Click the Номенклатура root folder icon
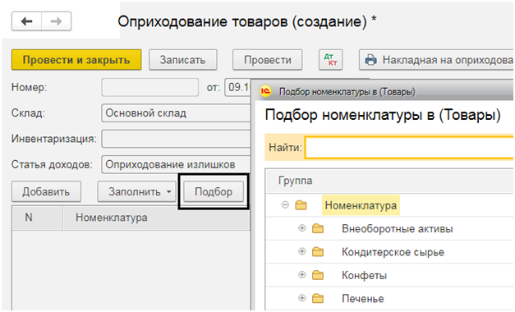This screenshot has width=515, height=312. click(x=301, y=205)
